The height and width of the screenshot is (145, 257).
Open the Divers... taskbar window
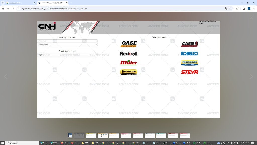177,143
